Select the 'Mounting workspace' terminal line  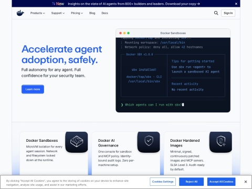click(x=155, y=43)
